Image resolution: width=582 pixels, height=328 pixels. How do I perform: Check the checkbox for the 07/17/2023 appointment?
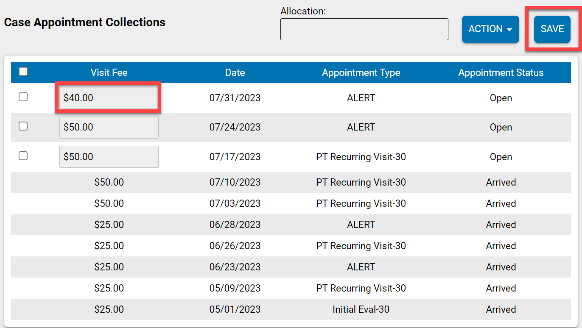23,156
